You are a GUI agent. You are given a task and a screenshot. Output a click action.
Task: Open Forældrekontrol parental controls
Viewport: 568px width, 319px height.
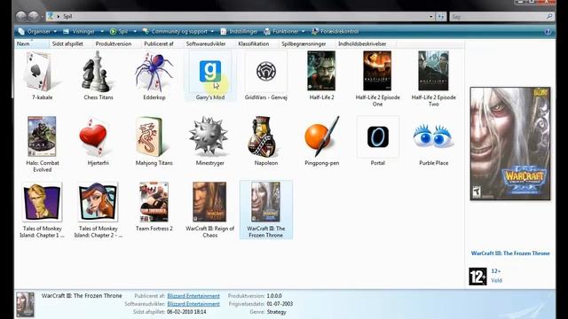[x=335, y=32]
